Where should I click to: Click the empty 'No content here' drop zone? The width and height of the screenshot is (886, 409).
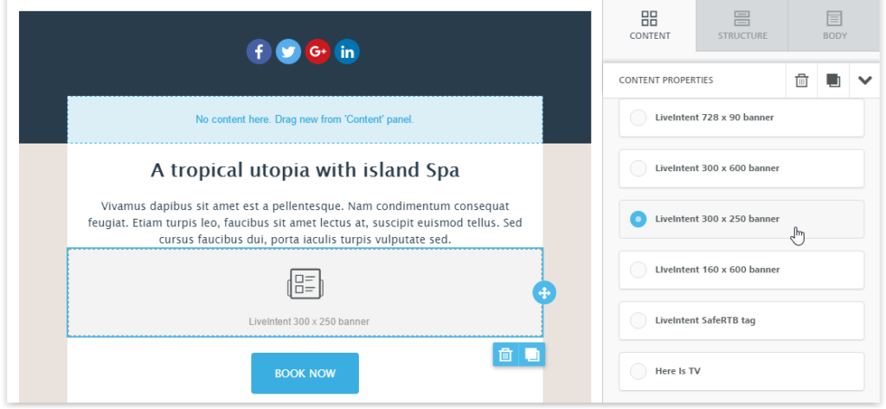tap(305, 119)
